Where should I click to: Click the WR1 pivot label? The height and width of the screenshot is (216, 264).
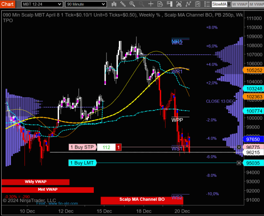click(x=177, y=72)
